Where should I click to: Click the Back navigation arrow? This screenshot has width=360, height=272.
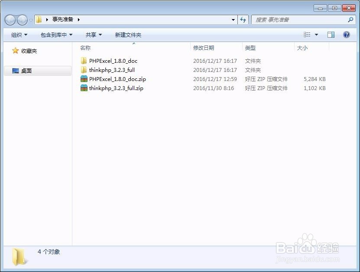click(10, 19)
